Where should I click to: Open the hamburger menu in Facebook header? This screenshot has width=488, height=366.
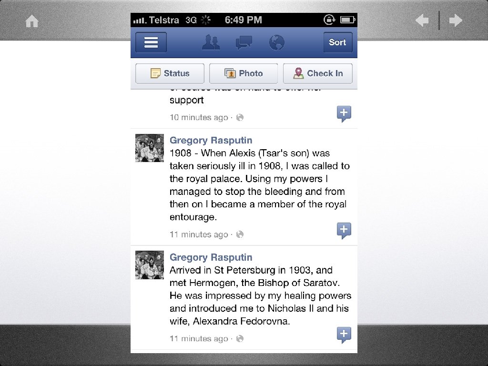click(x=151, y=42)
